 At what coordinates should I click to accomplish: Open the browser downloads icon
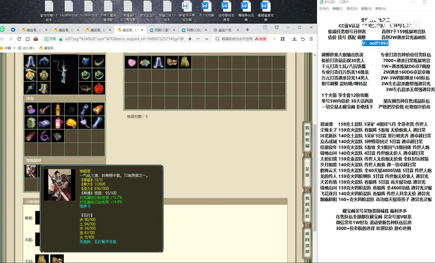pyautogui.click(x=294, y=39)
